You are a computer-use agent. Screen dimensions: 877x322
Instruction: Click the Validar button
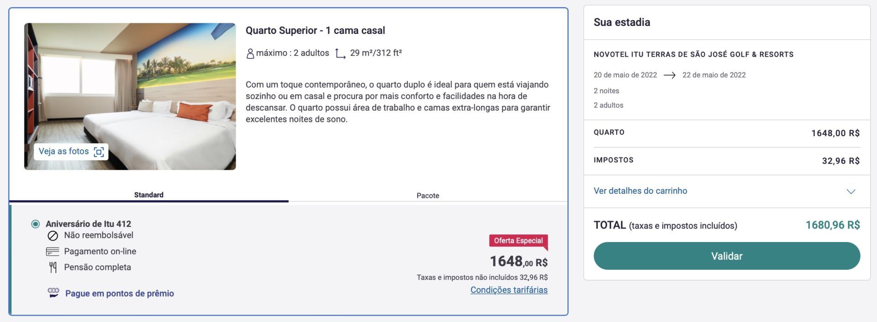727,256
